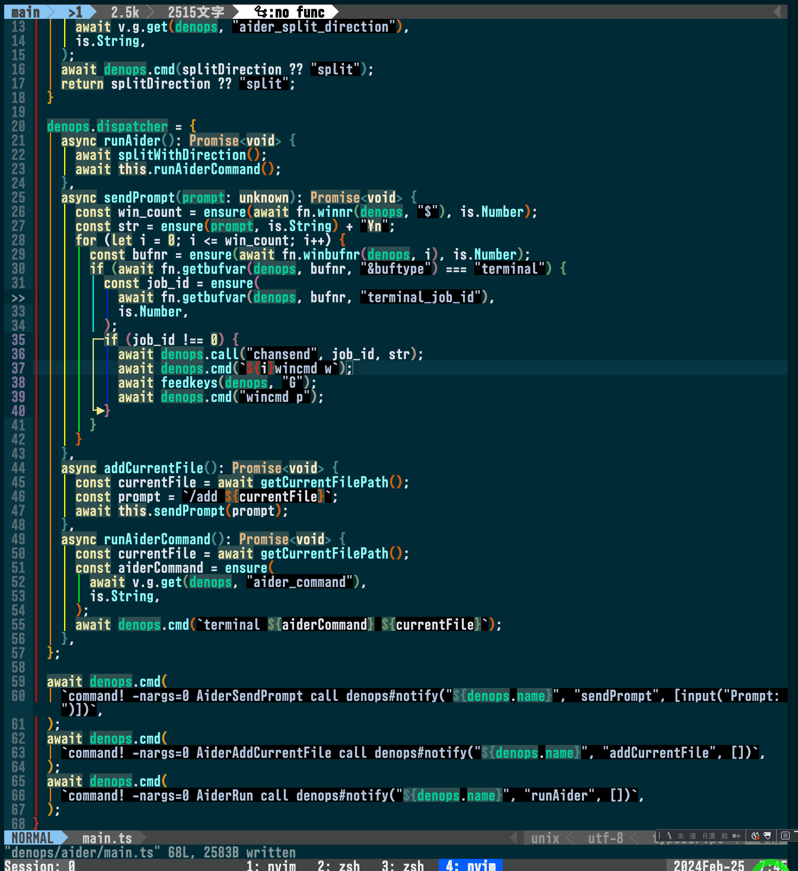Click 'feedkeys' call on line 38
The width and height of the screenshot is (798, 871).
point(189,382)
